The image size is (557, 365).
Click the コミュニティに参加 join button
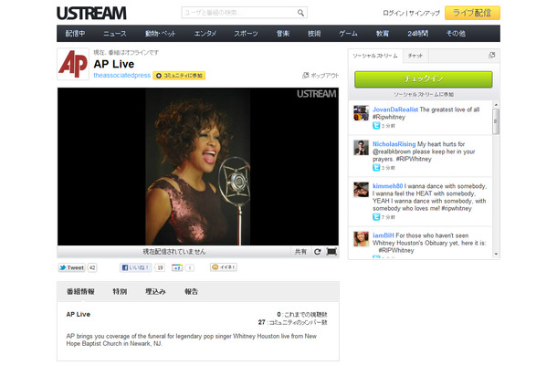click(179, 76)
